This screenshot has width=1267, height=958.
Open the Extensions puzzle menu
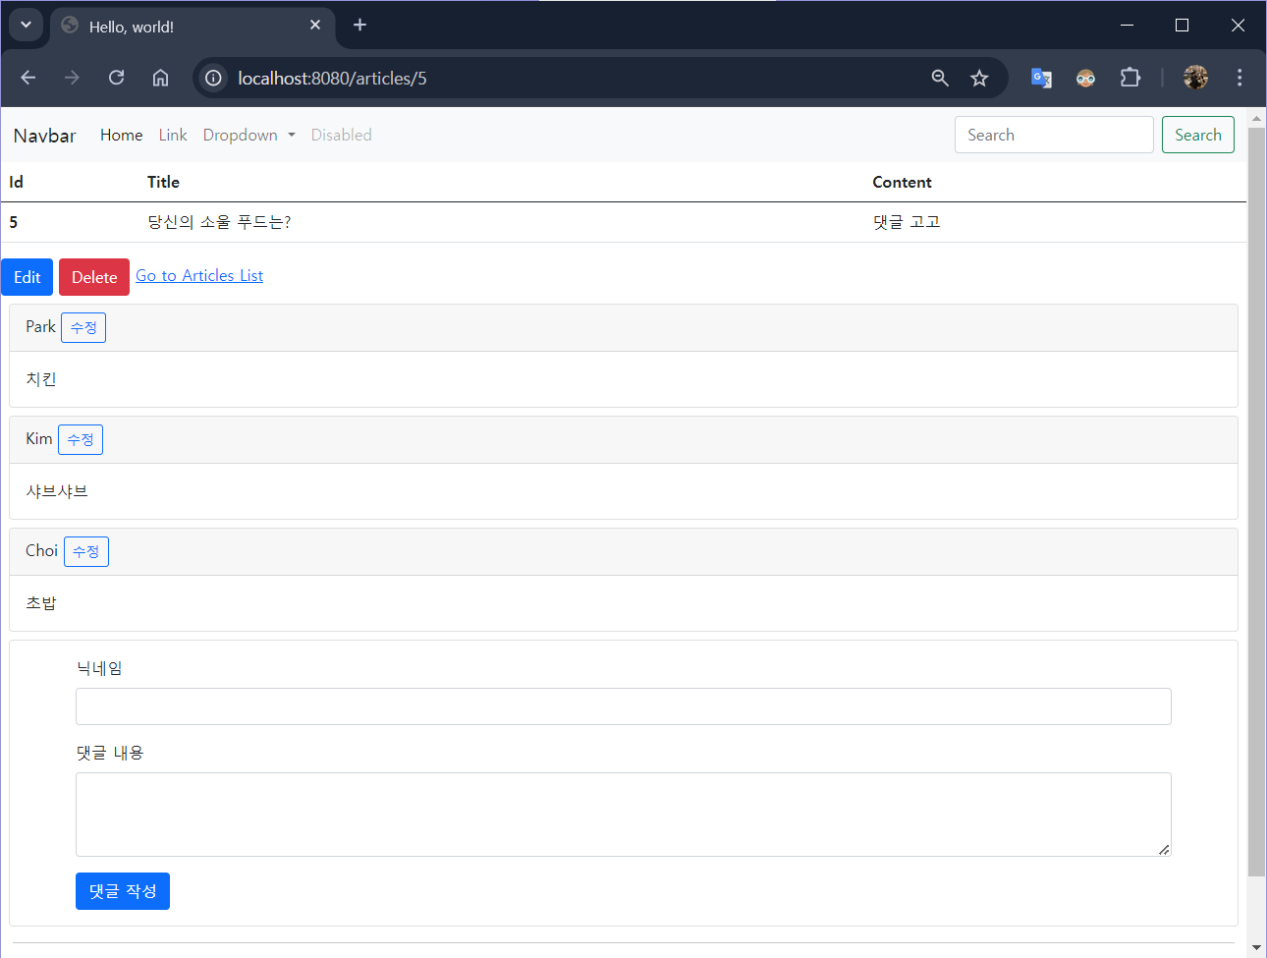1130,78
